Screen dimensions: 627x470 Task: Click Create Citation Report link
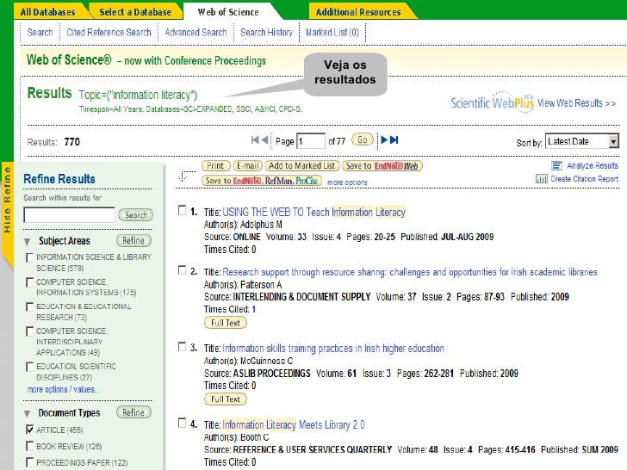(x=584, y=179)
